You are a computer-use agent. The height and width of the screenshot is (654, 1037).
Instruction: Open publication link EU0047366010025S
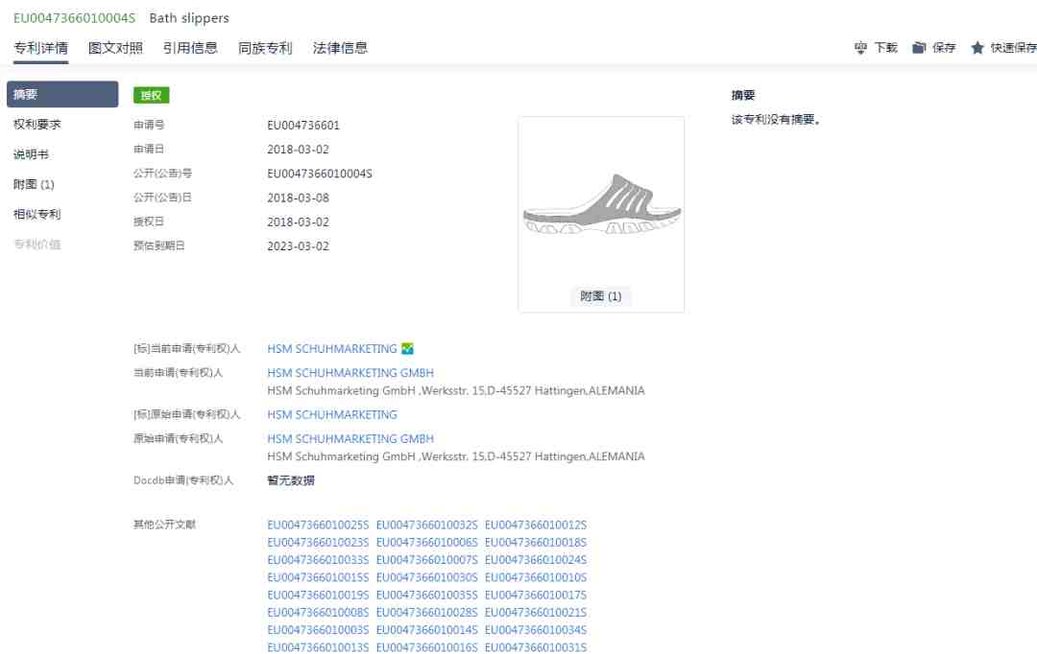point(318,525)
